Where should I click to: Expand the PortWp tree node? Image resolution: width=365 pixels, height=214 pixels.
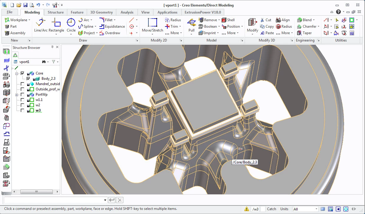click(17, 94)
